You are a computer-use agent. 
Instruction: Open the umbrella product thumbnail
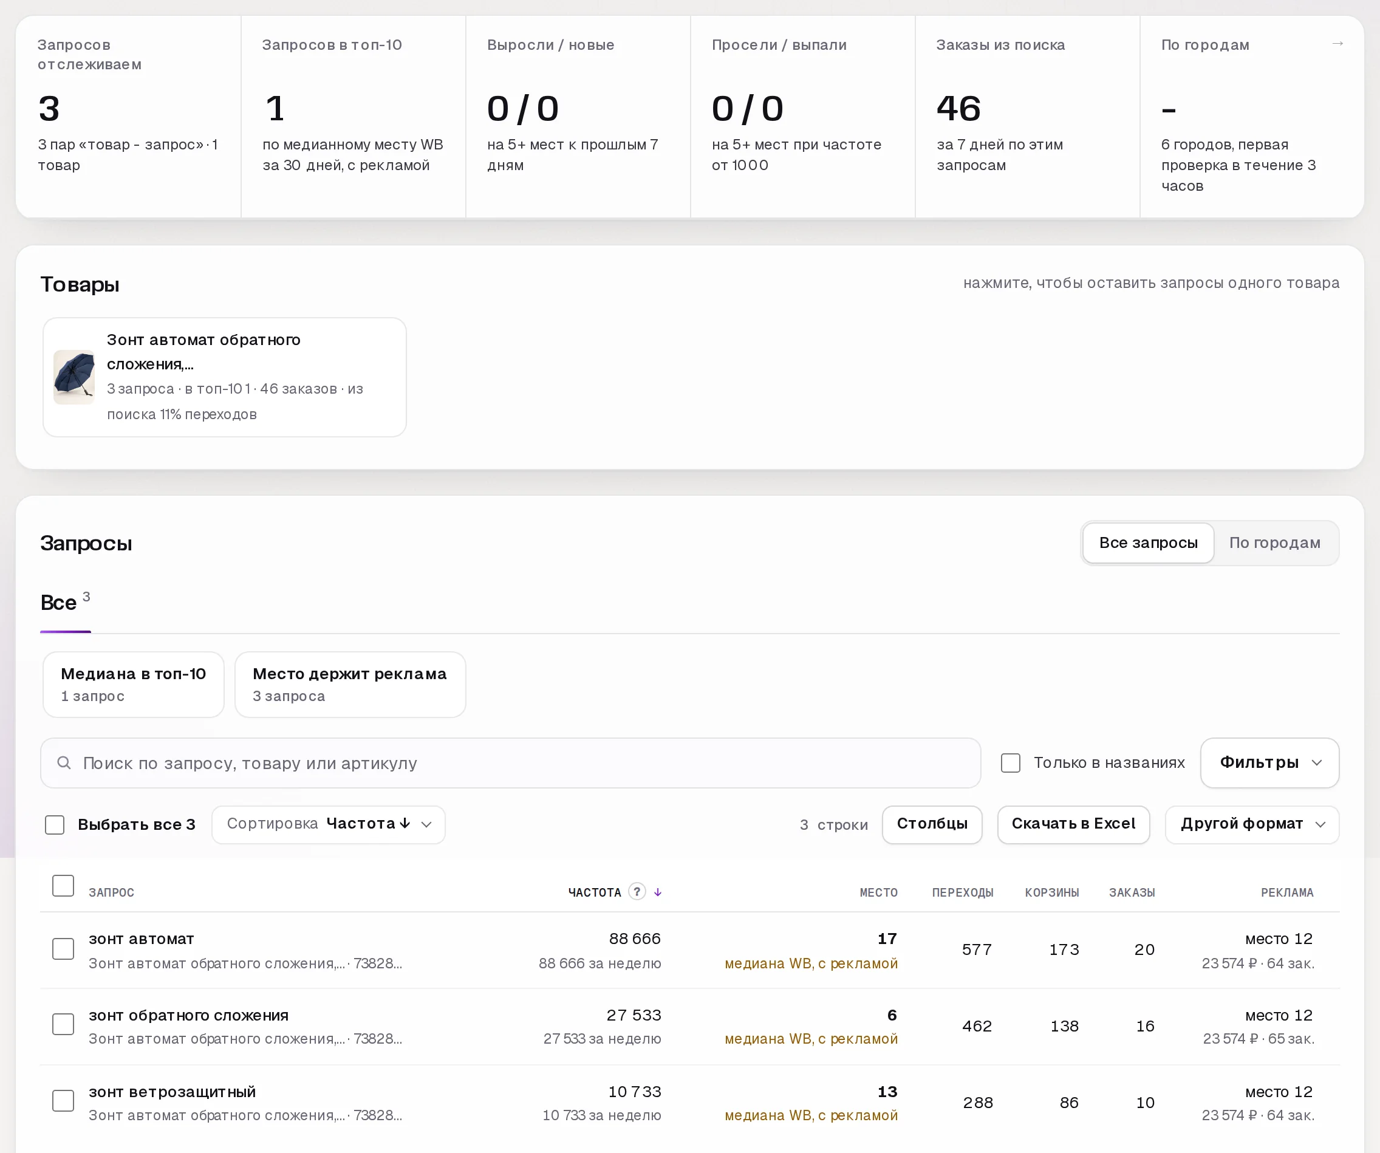point(73,377)
